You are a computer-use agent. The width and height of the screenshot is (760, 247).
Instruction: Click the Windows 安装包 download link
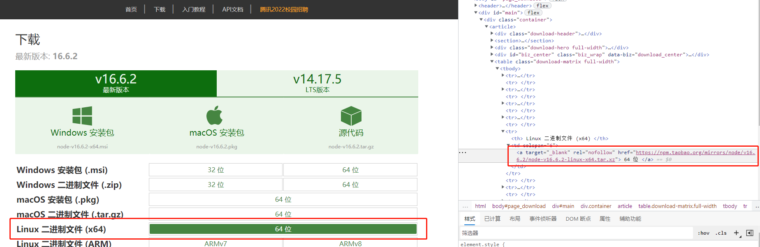(82, 133)
